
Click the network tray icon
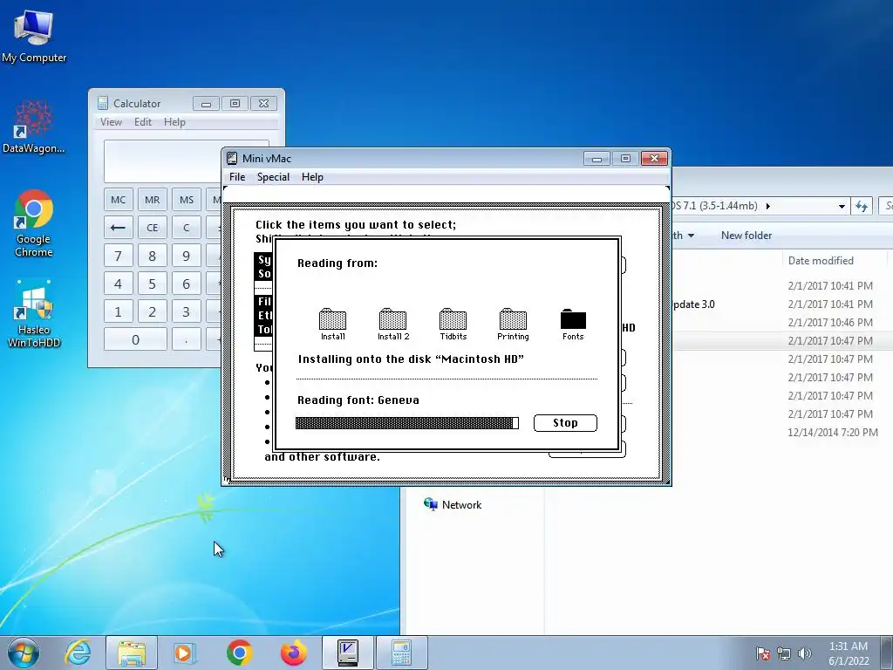(784, 653)
